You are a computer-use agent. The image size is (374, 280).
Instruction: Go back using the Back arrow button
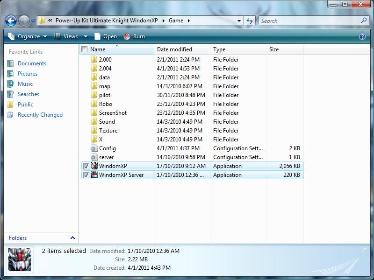coord(11,21)
